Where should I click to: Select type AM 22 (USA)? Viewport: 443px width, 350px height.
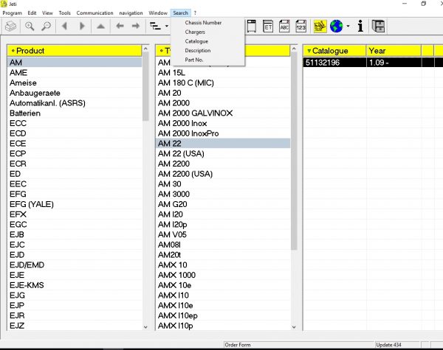(223, 154)
